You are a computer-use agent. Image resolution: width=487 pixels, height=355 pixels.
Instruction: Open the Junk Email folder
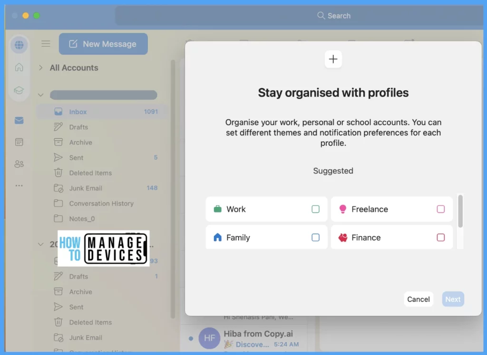point(86,188)
